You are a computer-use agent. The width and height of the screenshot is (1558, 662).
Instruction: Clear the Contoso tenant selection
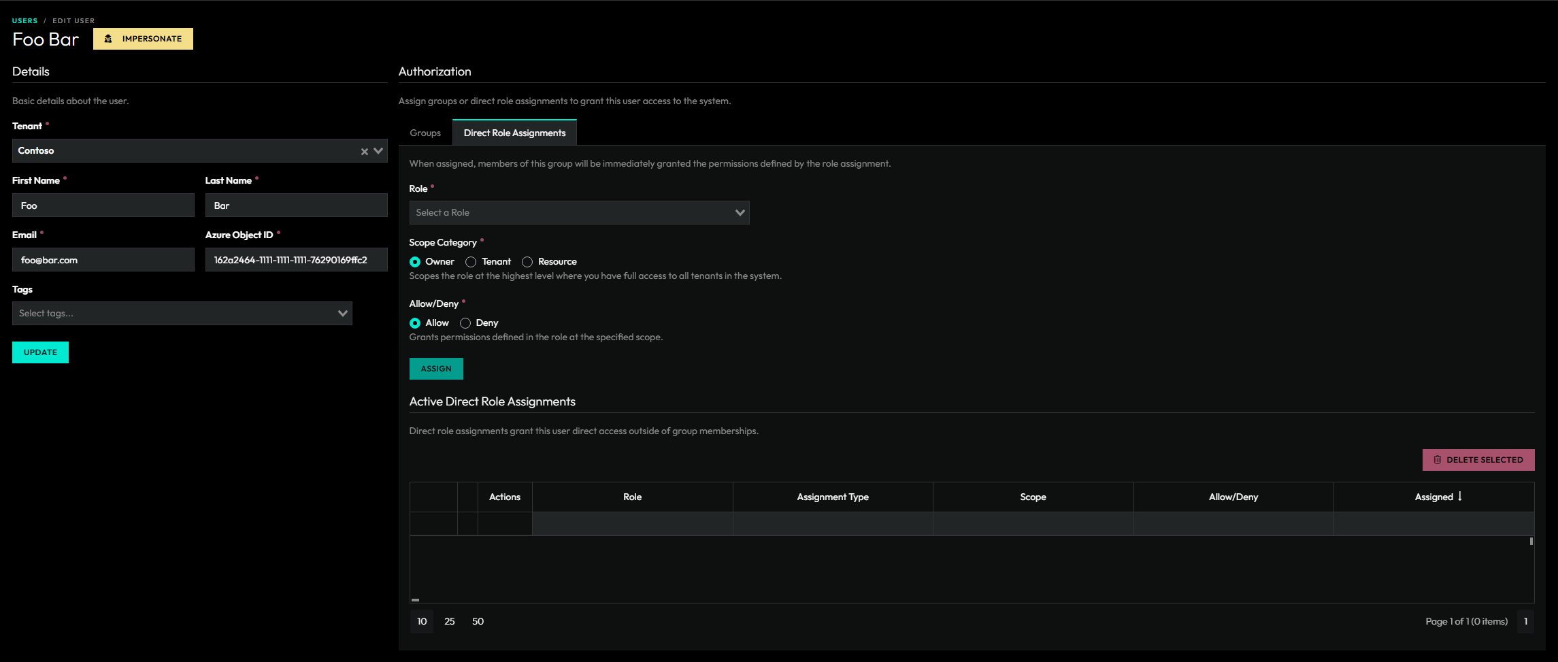tap(364, 152)
